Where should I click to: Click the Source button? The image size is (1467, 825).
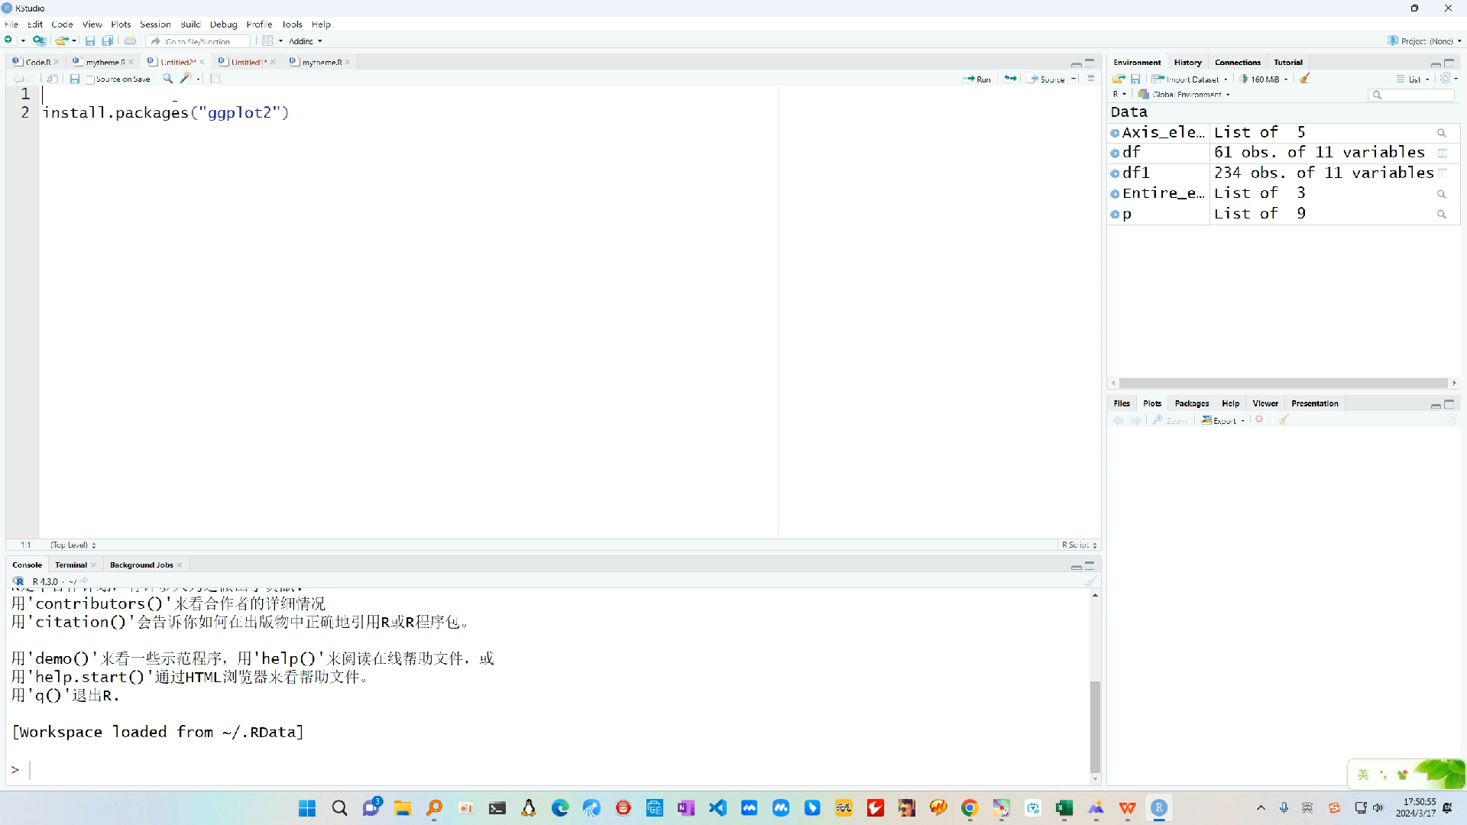point(1048,79)
